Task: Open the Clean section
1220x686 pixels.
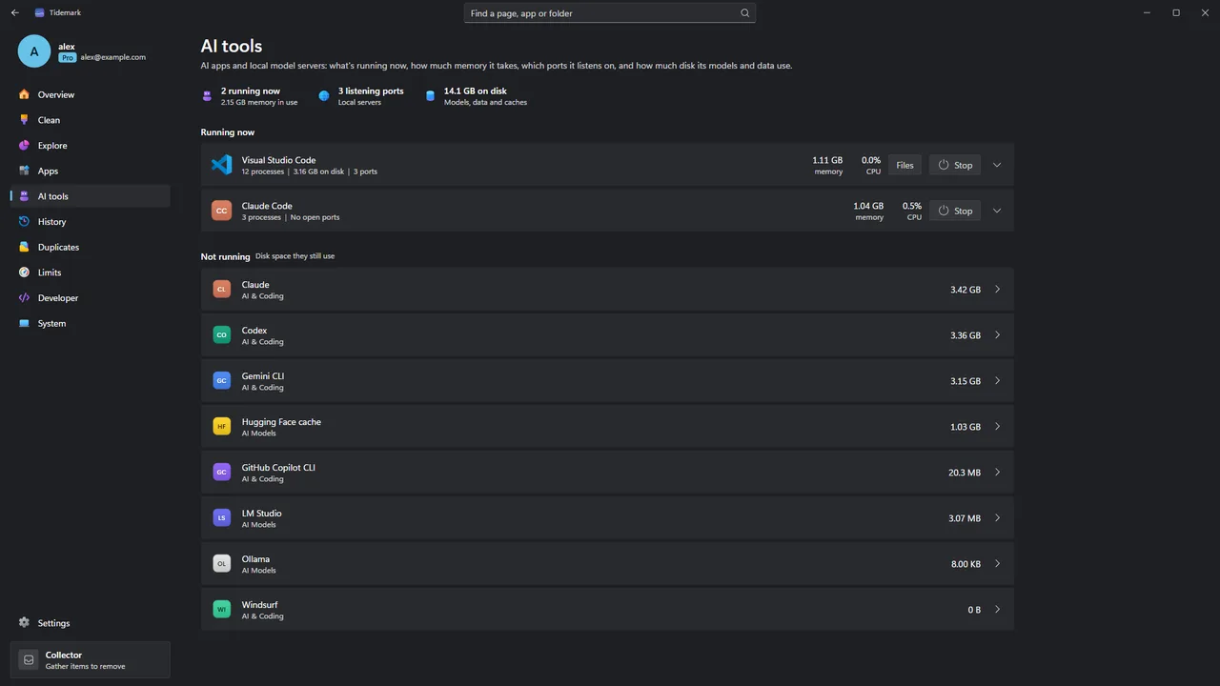Action: [91, 120]
